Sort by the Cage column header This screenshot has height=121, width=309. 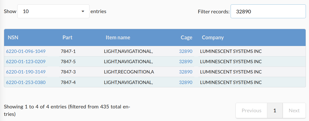click(x=186, y=38)
